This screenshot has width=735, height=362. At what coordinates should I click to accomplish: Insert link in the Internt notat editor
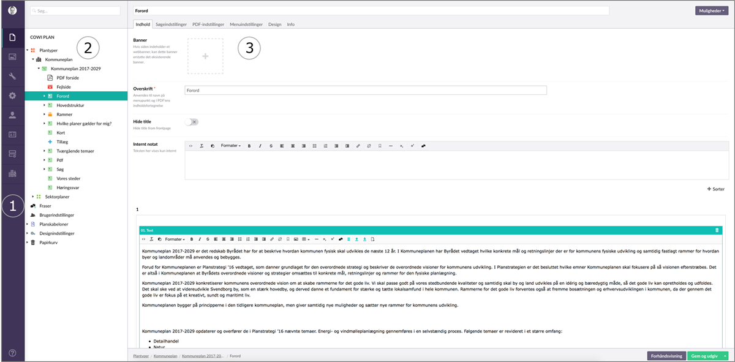[358, 146]
